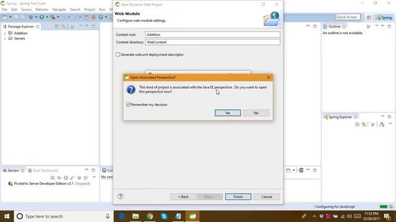Click the Spring Tool Suite taskbar icon
The height and width of the screenshot is (222, 396).
pos(192,216)
